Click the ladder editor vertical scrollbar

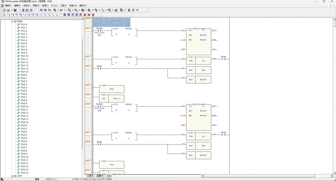[334, 99]
